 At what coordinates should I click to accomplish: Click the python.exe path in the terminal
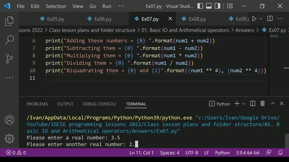109,117
